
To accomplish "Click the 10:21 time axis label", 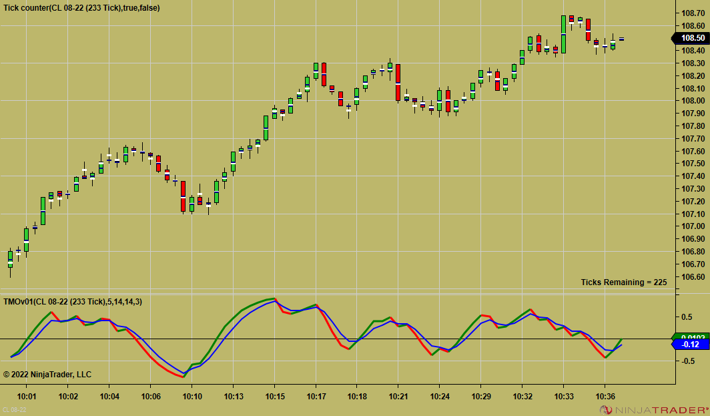I will [398, 397].
